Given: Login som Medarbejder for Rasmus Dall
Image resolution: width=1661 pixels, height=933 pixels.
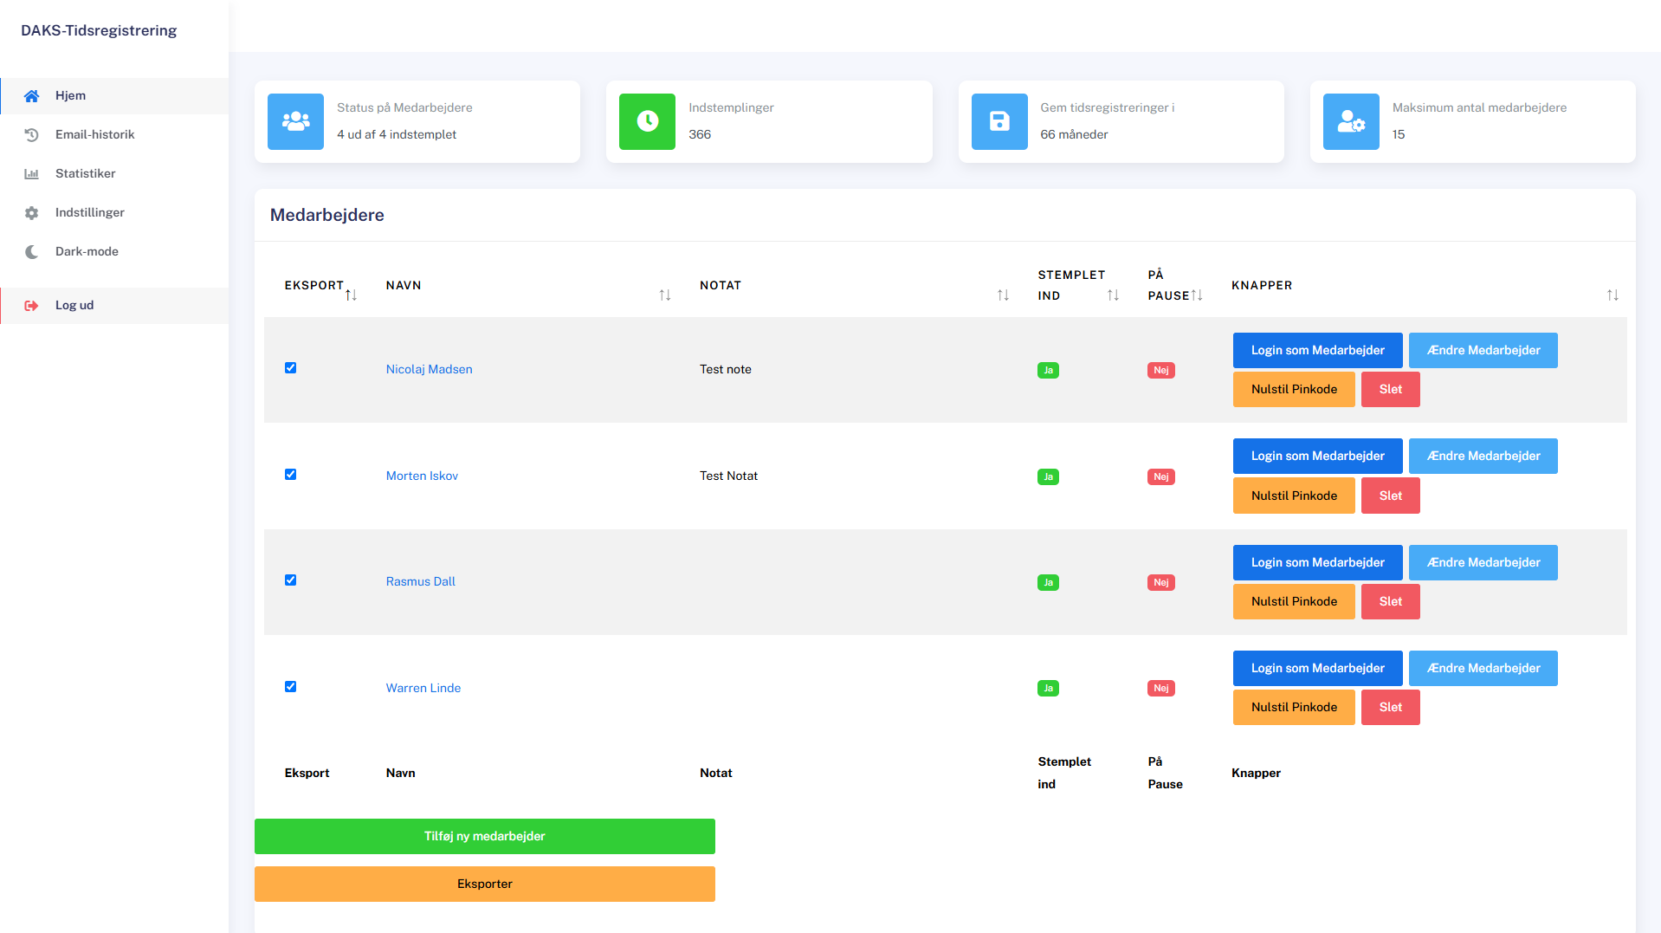Looking at the screenshot, I should [x=1317, y=563].
